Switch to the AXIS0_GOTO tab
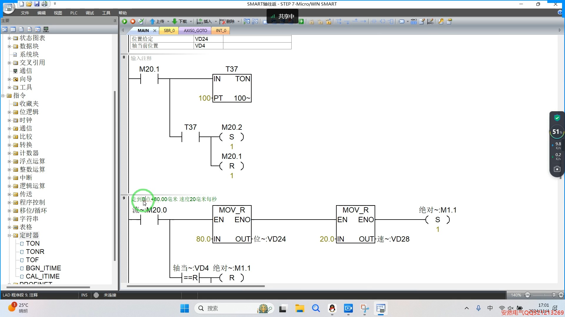 click(195, 31)
